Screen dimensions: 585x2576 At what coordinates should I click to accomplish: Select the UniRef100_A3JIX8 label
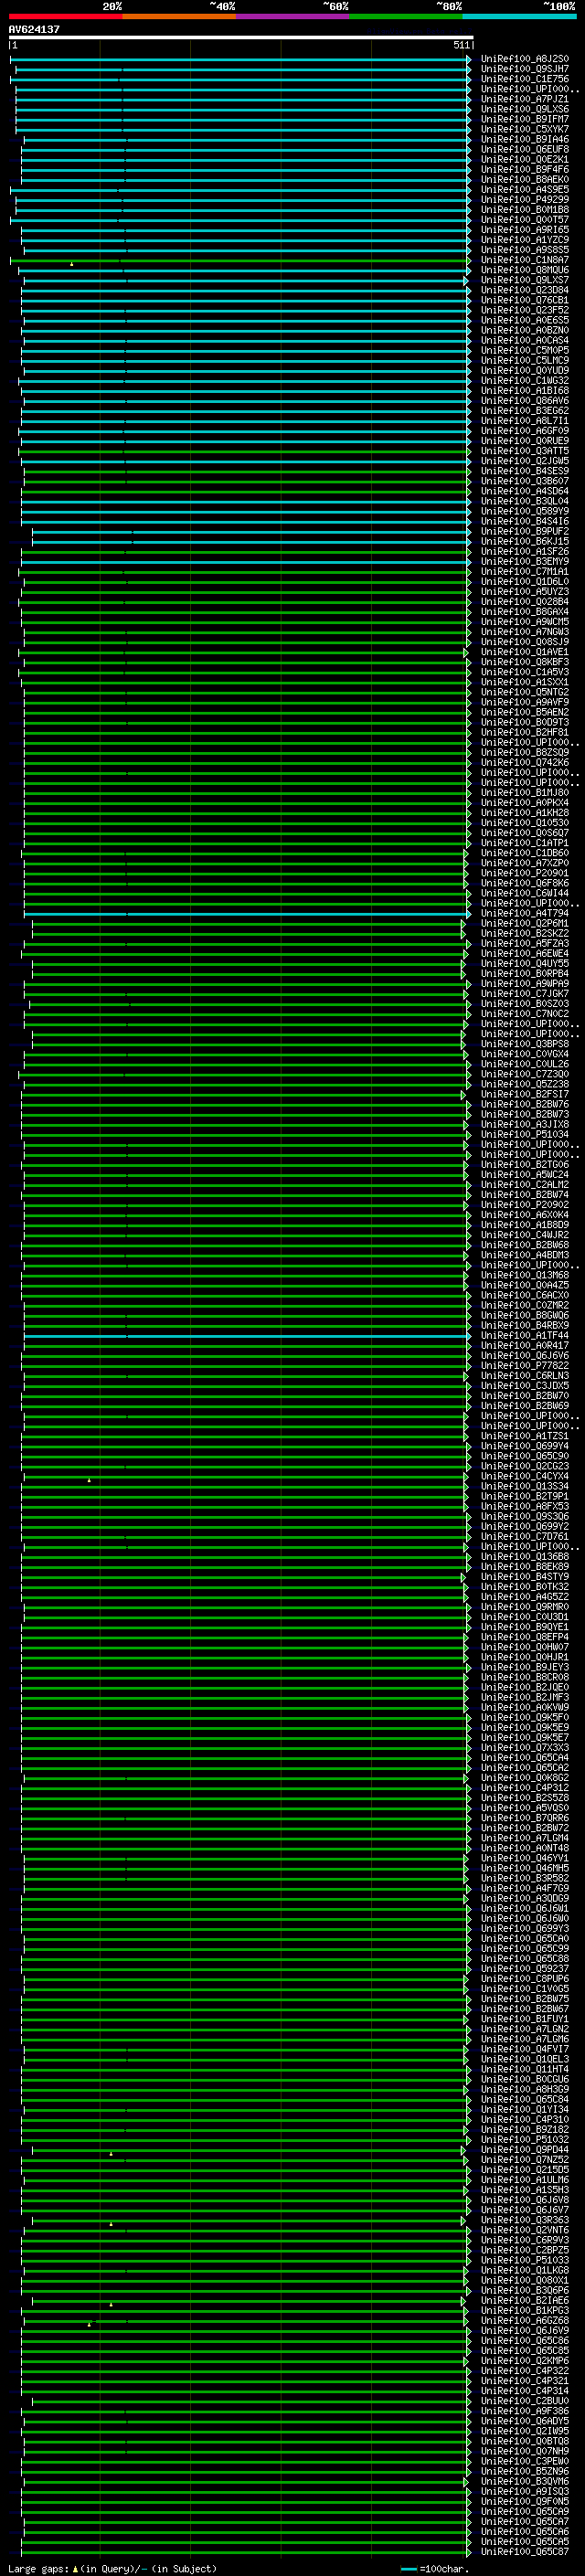point(524,1124)
